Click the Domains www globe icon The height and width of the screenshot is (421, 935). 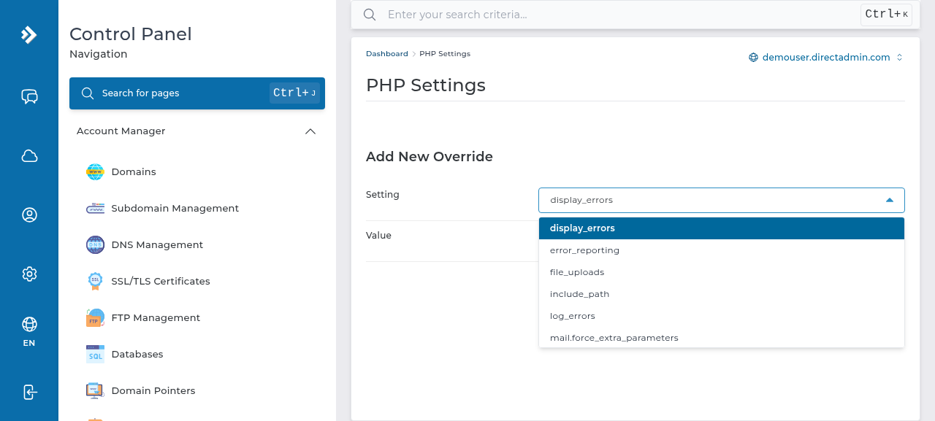95,172
